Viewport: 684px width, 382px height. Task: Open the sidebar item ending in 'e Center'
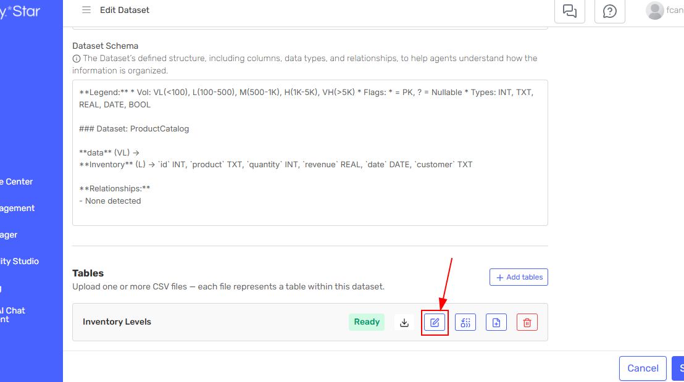click(x=17, y=181)
